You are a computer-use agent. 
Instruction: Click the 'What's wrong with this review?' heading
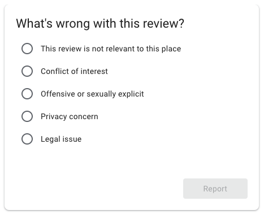pos(100,24)
